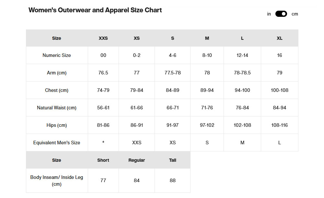This screenshot has height=198, width=324.
Task: Select the XL size column header
Action: click(x=279, y=38)
